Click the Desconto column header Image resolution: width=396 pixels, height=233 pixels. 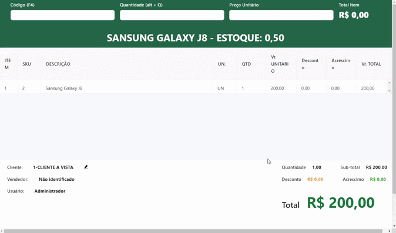(x=310, y=64)
